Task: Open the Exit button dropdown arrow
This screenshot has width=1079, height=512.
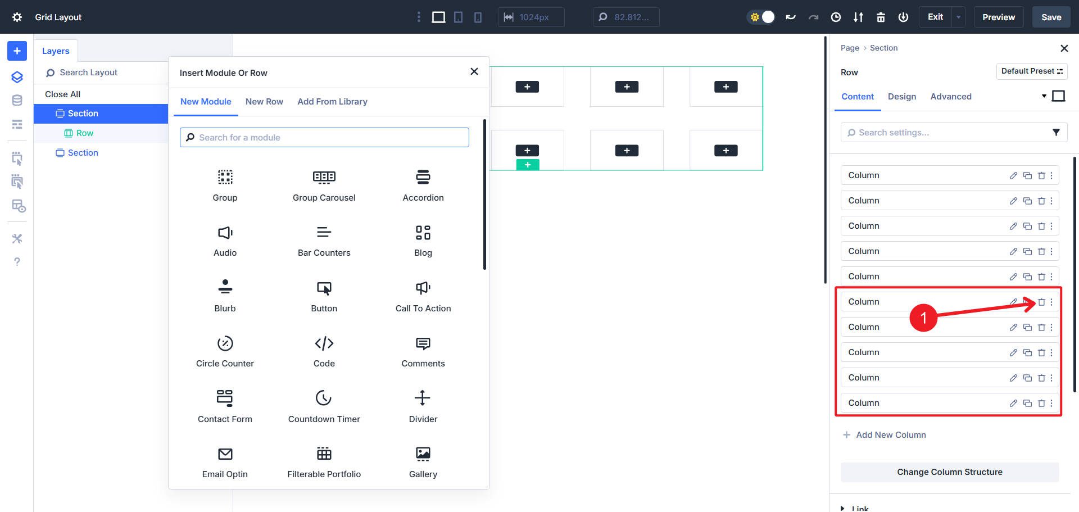Action: [958, 17]
